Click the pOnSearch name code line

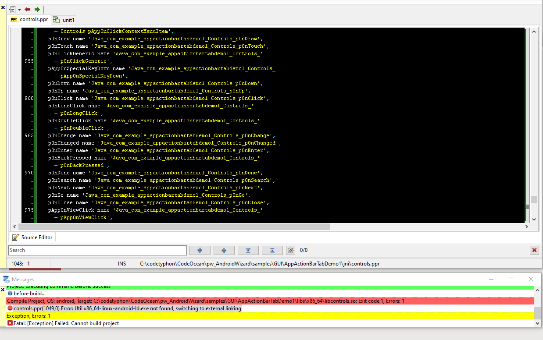[161, 180]
